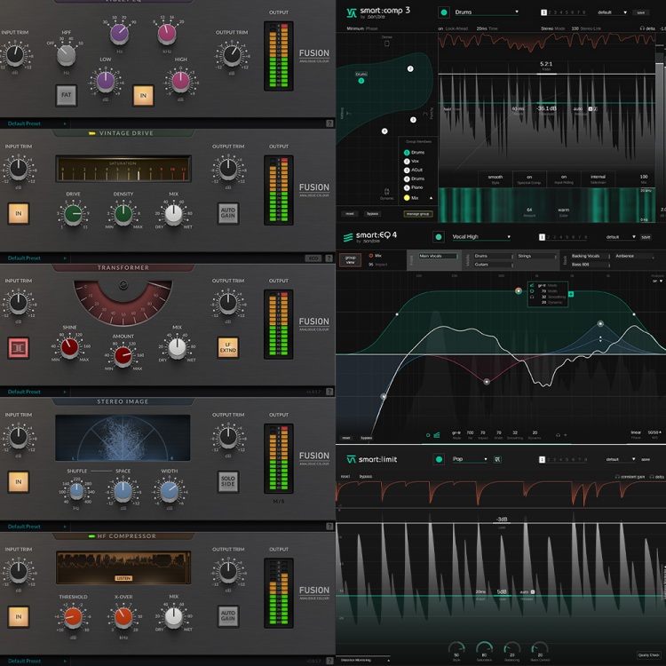This screenshot has height=666, width=666.
Task: Click the Quality Check button in smart:limit
Action: pos(647,655)
